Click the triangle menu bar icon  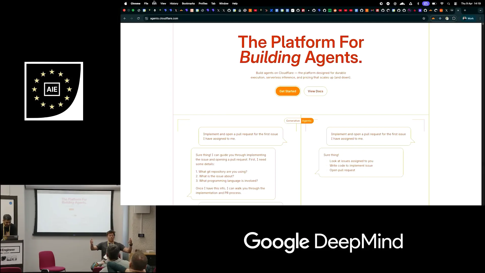pos(411,4)
